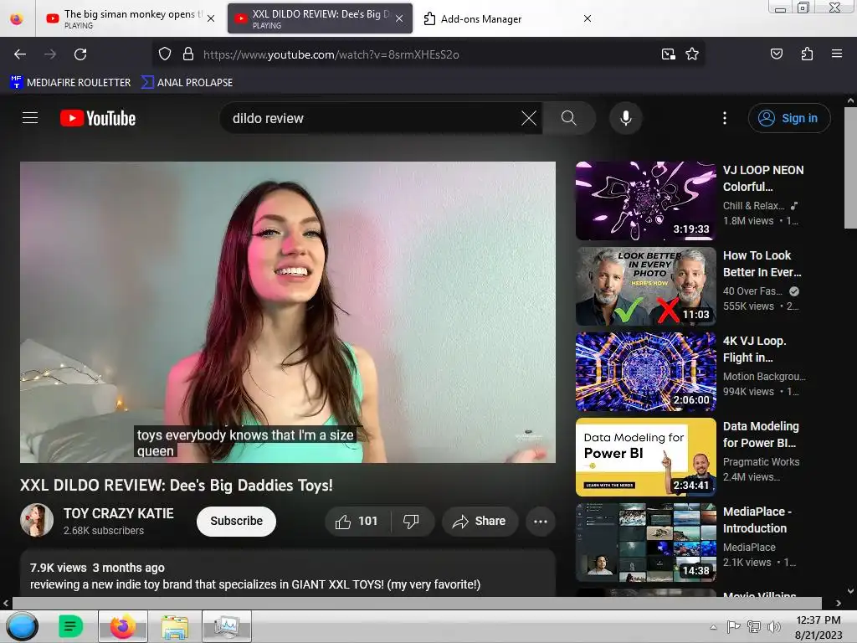Image resolution: width=857 pixels, height=643 pixels.
Task: Click 'MediaPlace - Introduction' title
Action: click(x=757, y=519)
